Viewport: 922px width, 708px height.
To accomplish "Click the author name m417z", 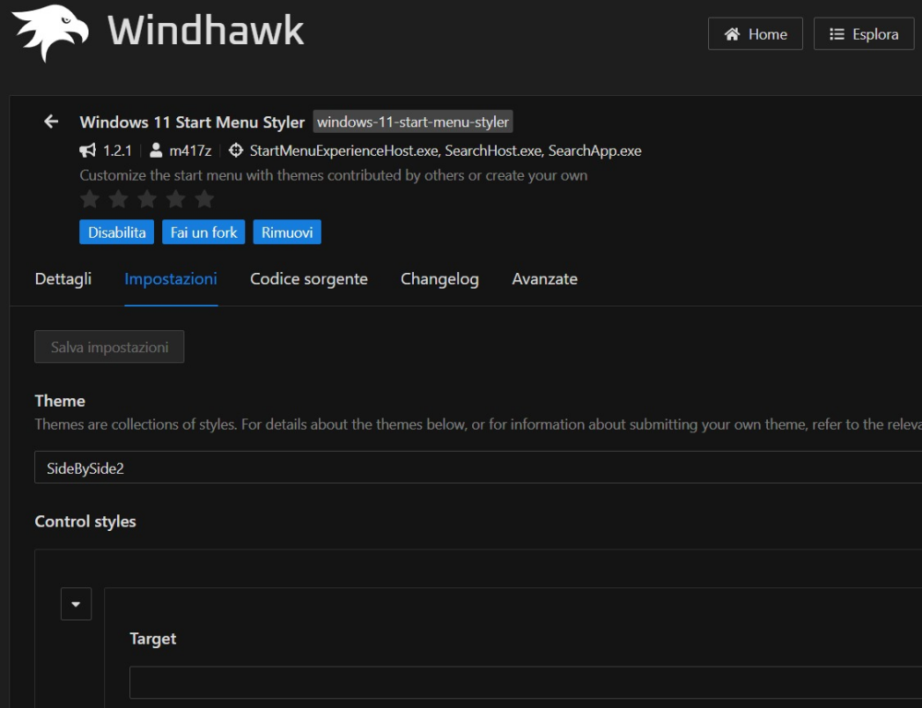I will coord(190,151).
